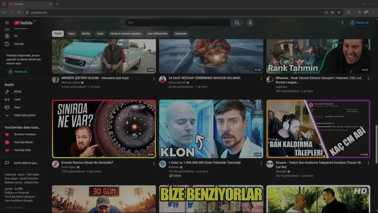
Task: Open the İçerik bildirme geçmişi flag item
Action: tap(23, 163)
